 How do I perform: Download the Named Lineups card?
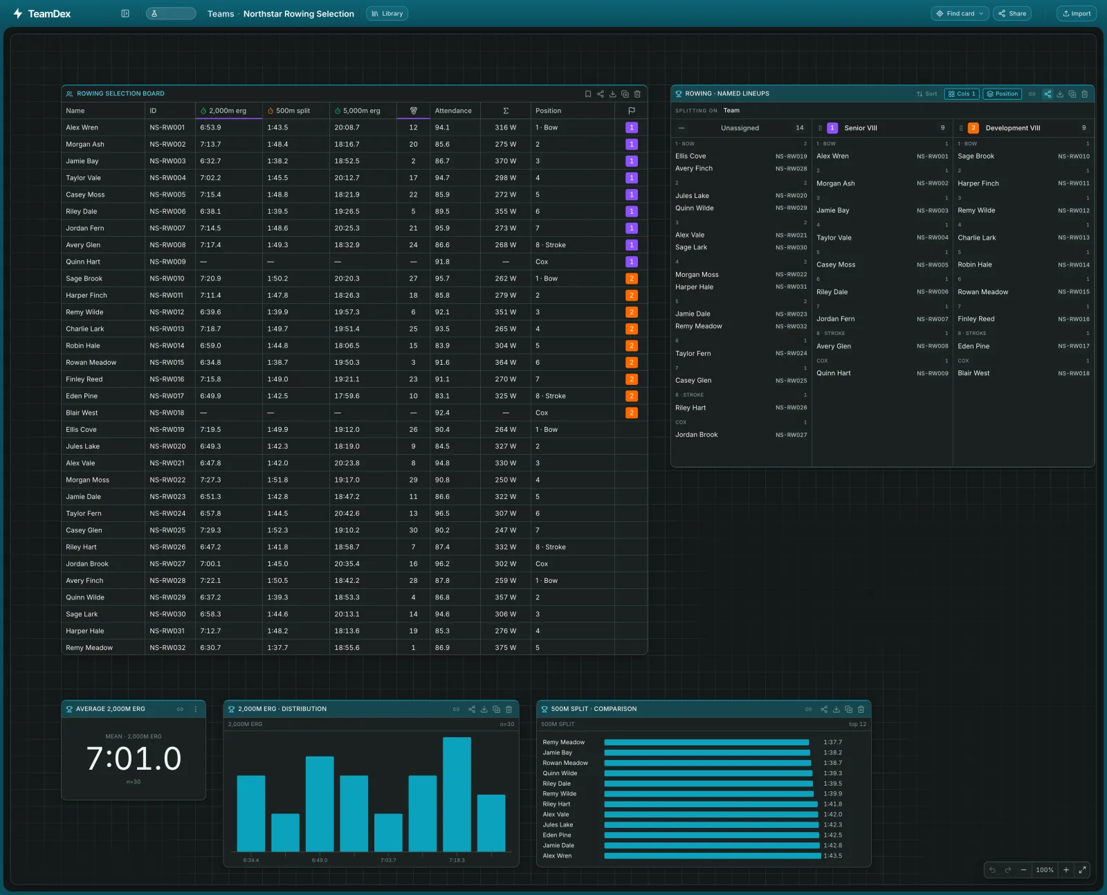(1060, 94)
